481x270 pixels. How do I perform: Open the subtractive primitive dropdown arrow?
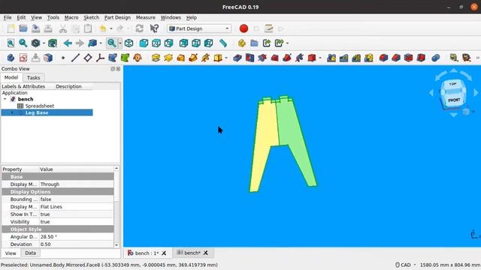[x=320, y=58]
